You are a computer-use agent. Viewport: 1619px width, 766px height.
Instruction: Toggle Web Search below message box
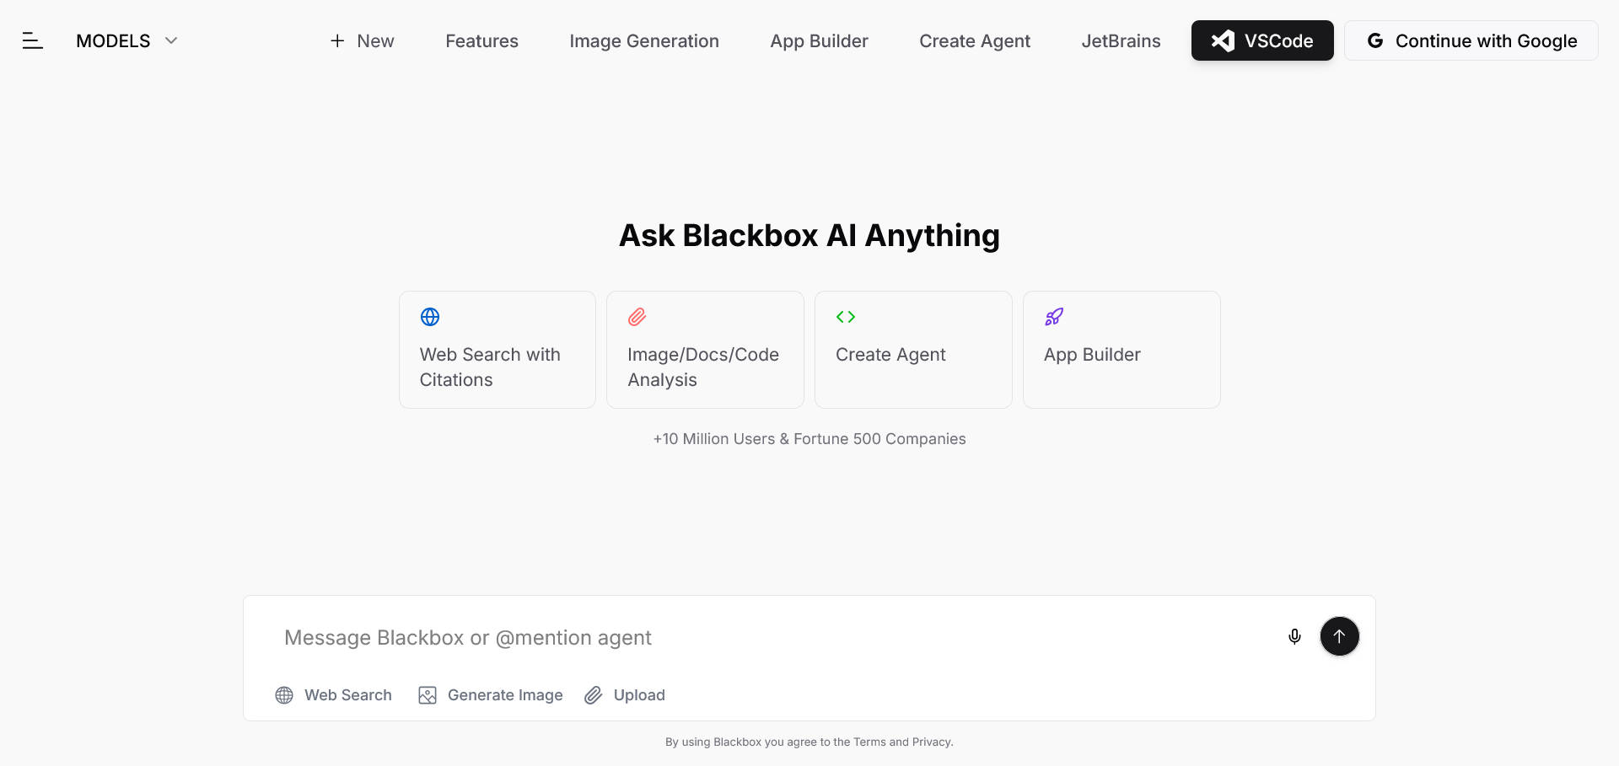[x=334, y=695]
